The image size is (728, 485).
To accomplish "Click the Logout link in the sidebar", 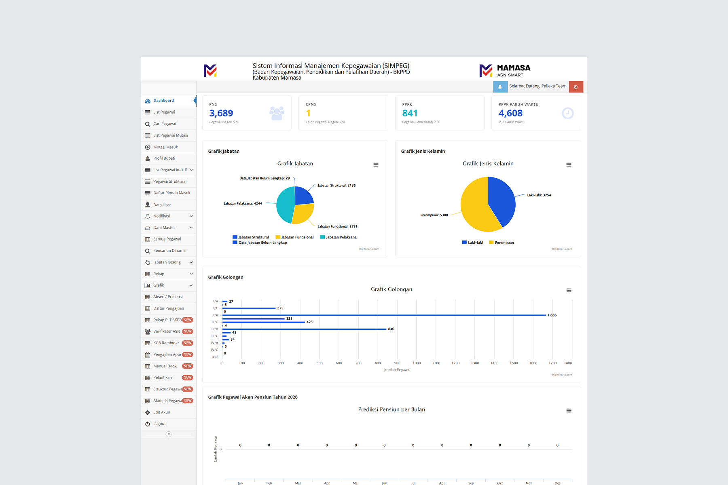I will (169, 424).
